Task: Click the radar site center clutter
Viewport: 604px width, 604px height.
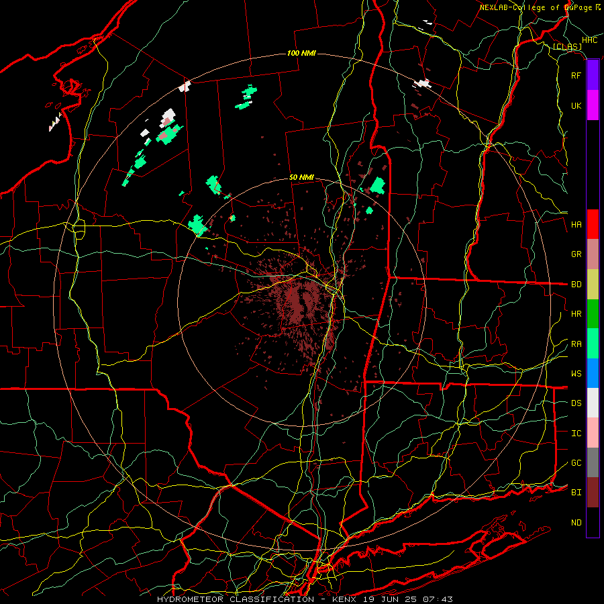Action: [x=301, y=302]
